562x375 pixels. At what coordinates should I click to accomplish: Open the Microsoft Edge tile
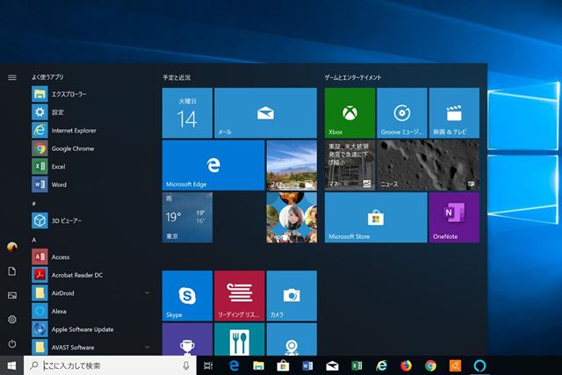click(213, 165)
